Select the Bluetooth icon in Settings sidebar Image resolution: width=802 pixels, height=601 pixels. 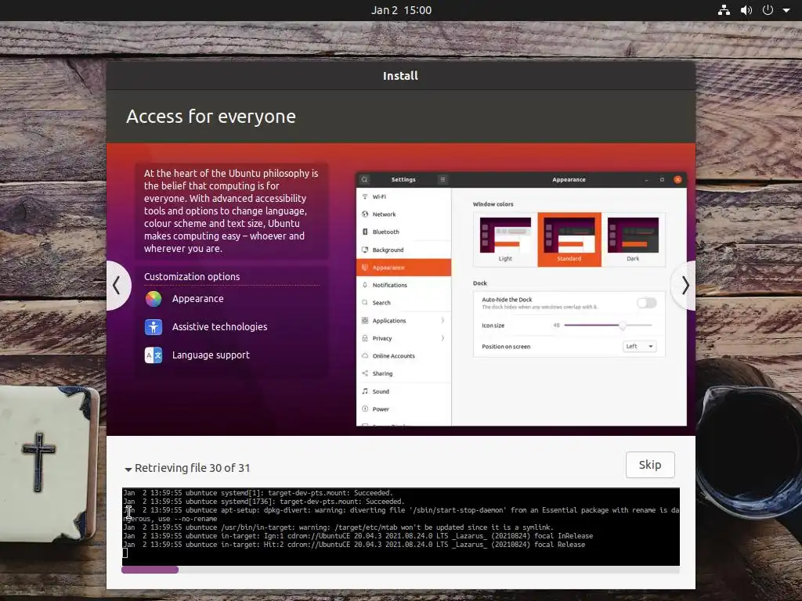[365, 232]
